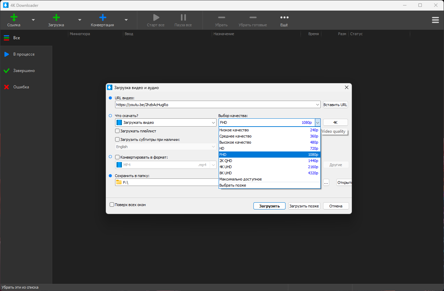The height and width of the screenshot is (291, 444).
Task: Open the MP4 format dropdown
Action: pos(213,165)
